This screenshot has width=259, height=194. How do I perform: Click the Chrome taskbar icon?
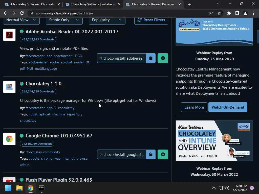[x=31, y=188]
